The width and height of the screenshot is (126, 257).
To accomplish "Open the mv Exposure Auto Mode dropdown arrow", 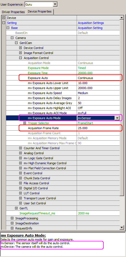I will click(x=117, y=118).
